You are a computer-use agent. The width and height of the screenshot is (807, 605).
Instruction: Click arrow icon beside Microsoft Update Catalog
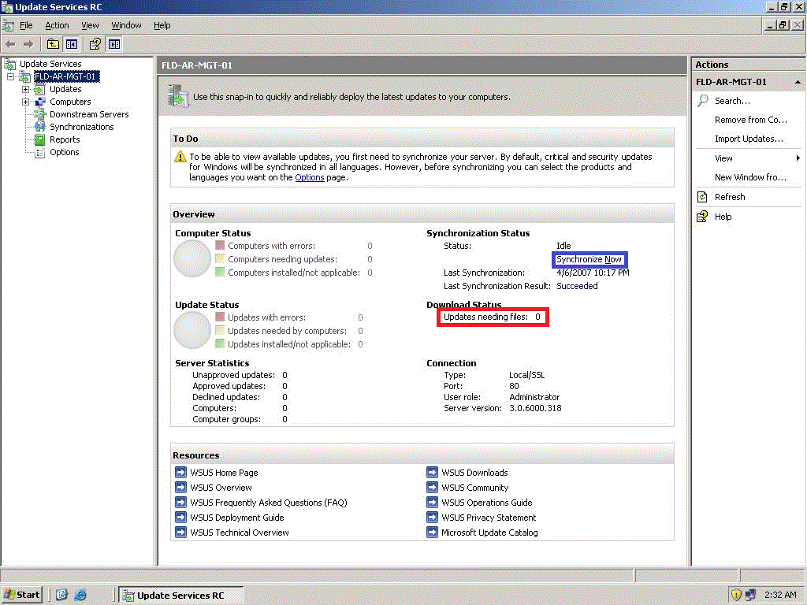[433, 533]
